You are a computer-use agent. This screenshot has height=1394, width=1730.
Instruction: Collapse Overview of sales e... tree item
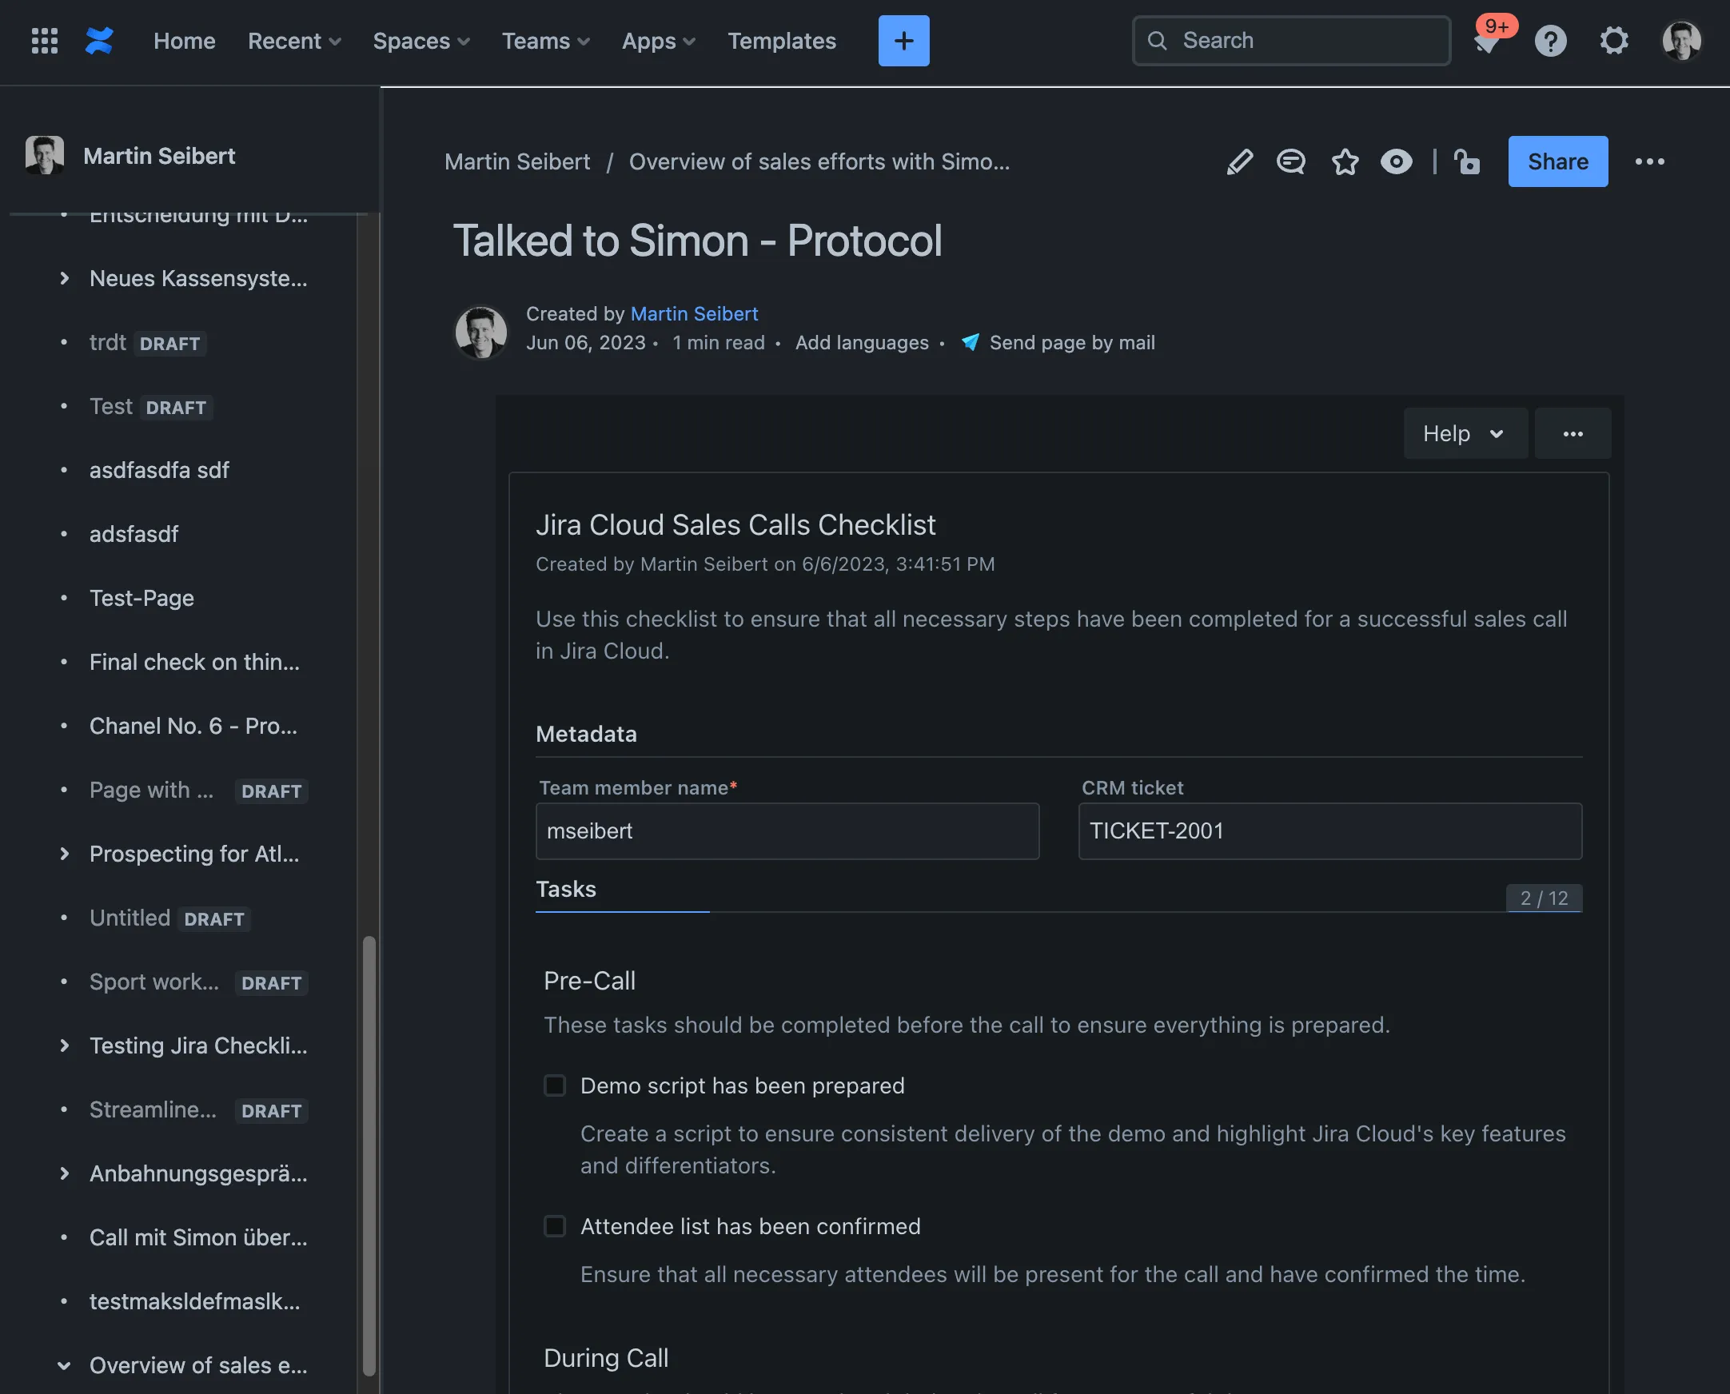coord(64,1365)
